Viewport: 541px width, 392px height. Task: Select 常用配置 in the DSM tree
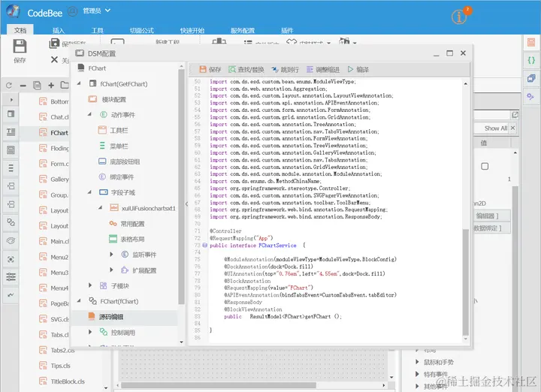pyautogui.click(x=132, y=224)
